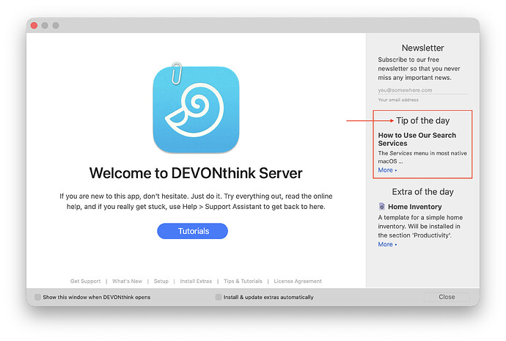The image size is (506, 341).
Task: Click the Extra of the day heading
Action: (x=422, y=191)
